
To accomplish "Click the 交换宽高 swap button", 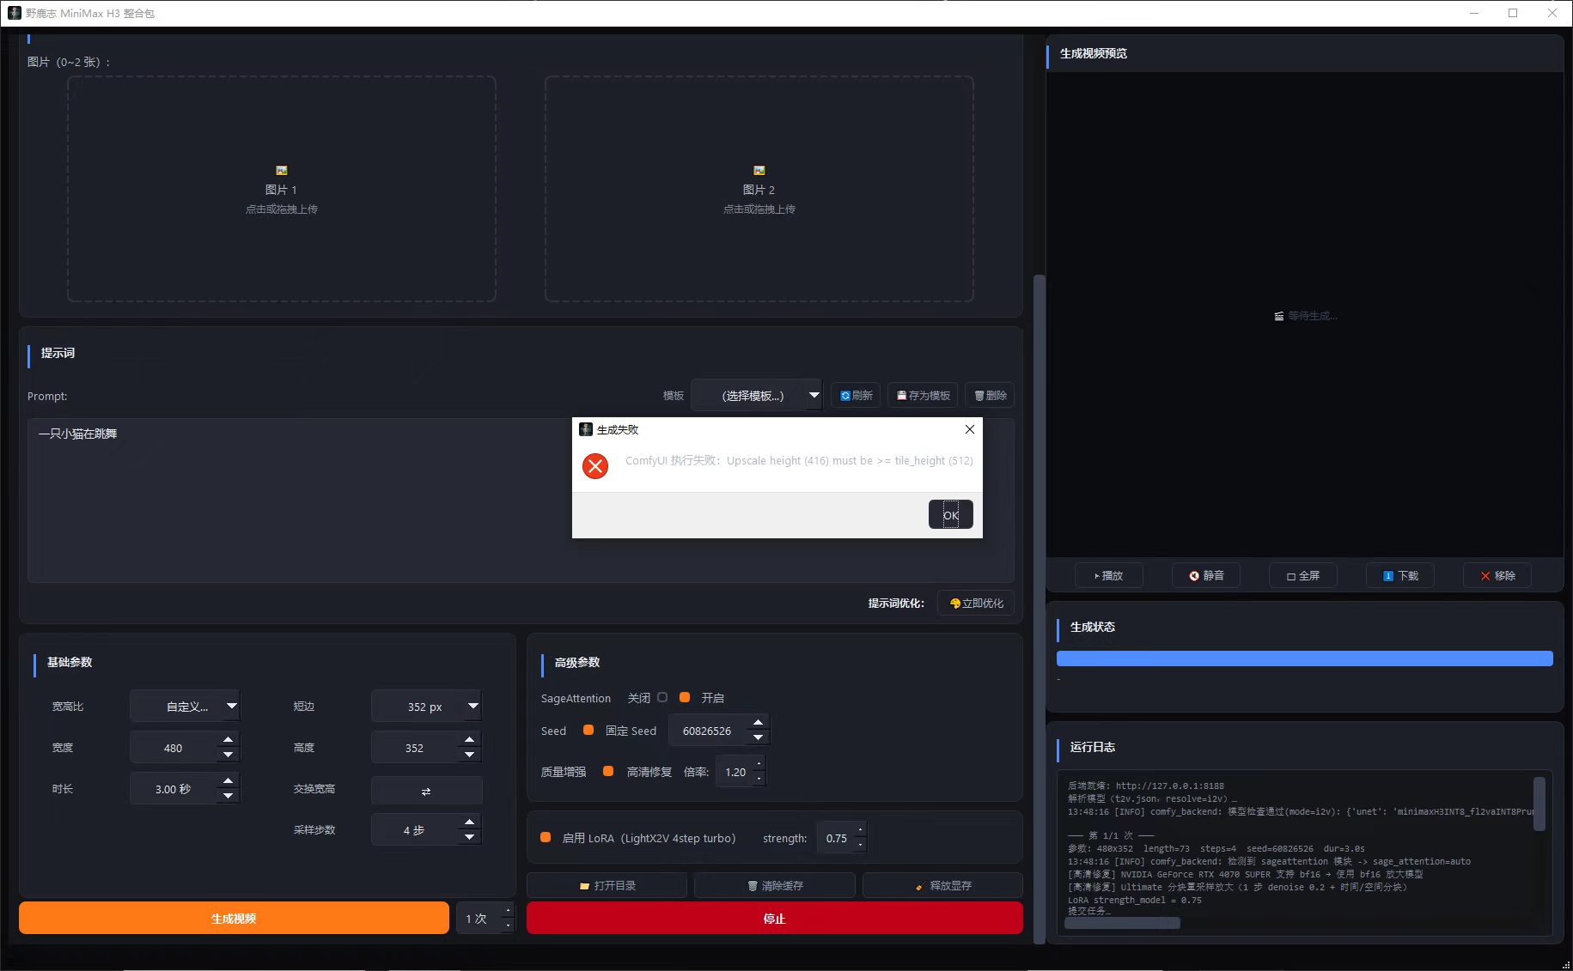I will (426, 791).
